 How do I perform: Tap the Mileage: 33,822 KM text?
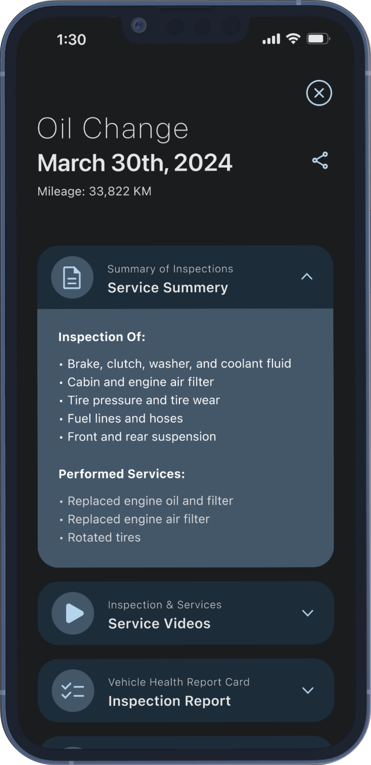pos(96,191)
